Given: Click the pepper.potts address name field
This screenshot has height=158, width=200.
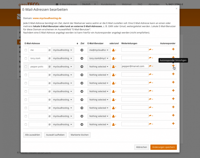Looking at the screenshot, I should pos(38,67).
